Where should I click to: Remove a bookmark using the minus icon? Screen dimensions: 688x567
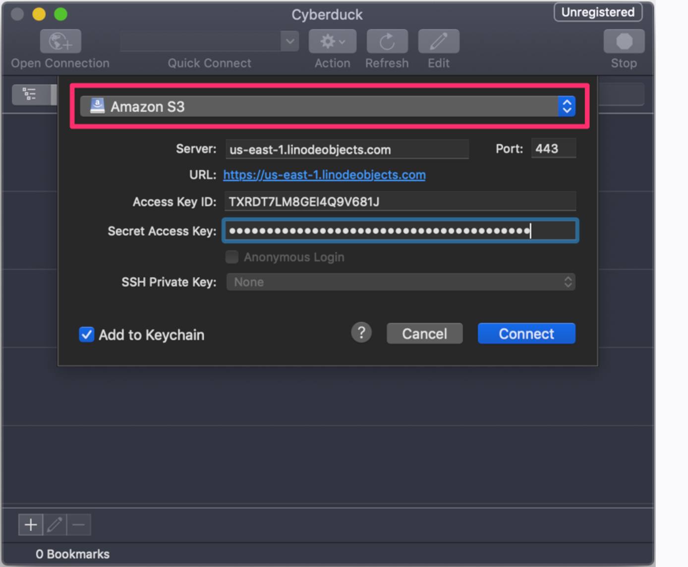[78, 524]
